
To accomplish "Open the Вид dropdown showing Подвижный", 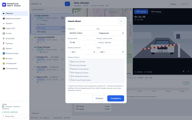I will click(110, 33).
